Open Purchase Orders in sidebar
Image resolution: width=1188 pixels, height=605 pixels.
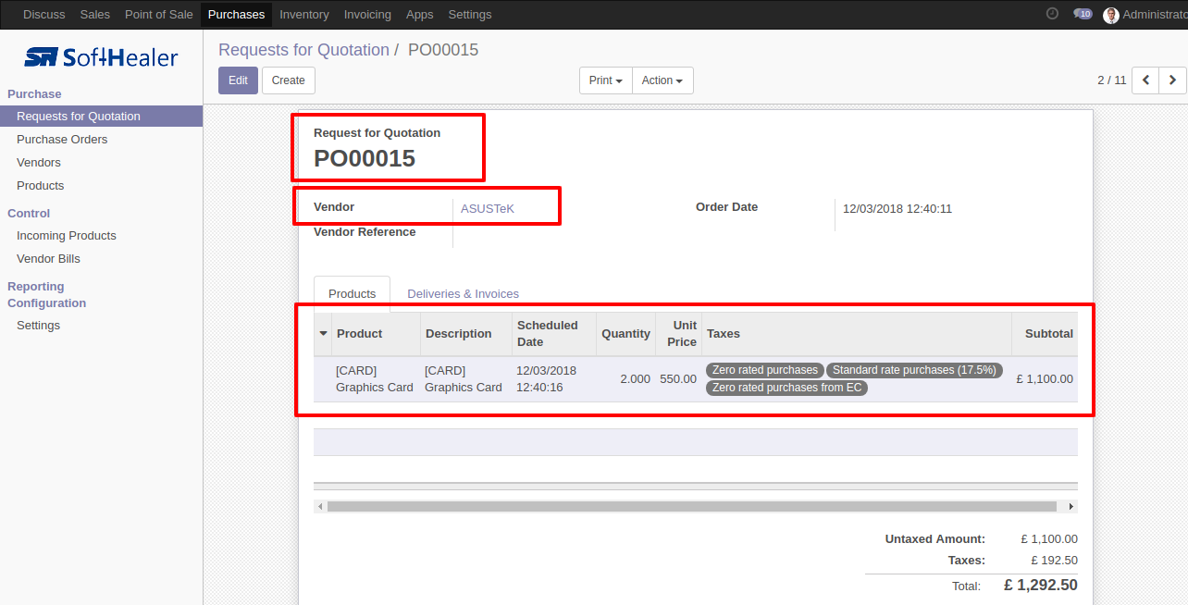(x=62, y=139)
